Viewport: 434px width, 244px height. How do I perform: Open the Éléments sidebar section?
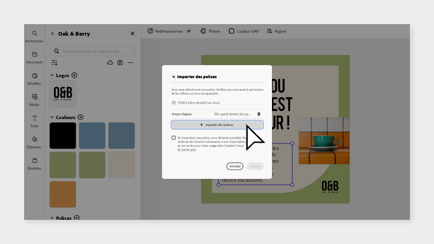point(34,143)
